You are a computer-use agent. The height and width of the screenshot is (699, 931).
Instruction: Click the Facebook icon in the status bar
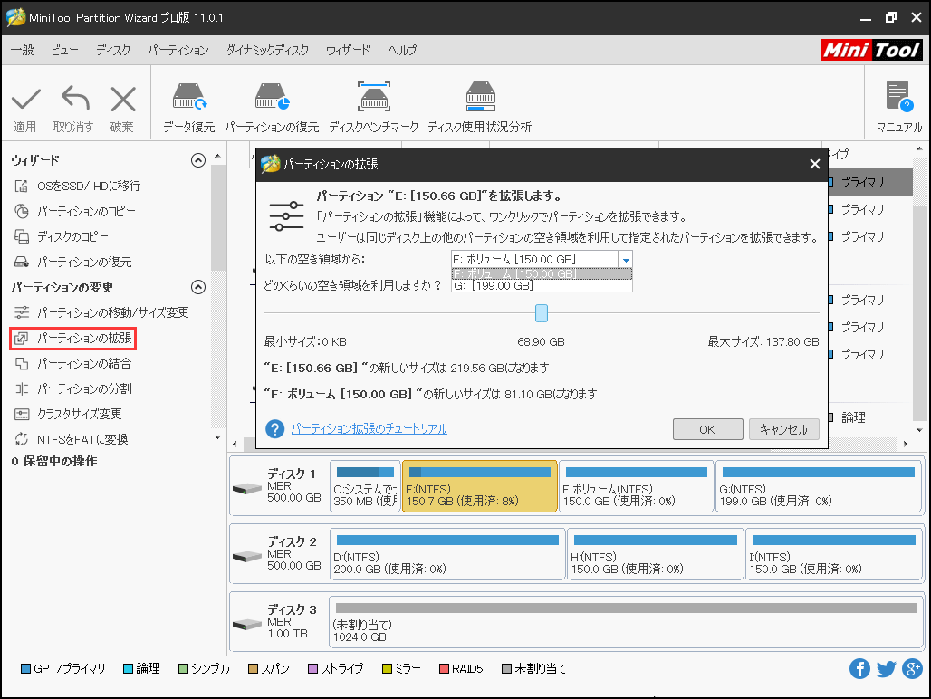[859, 669]
